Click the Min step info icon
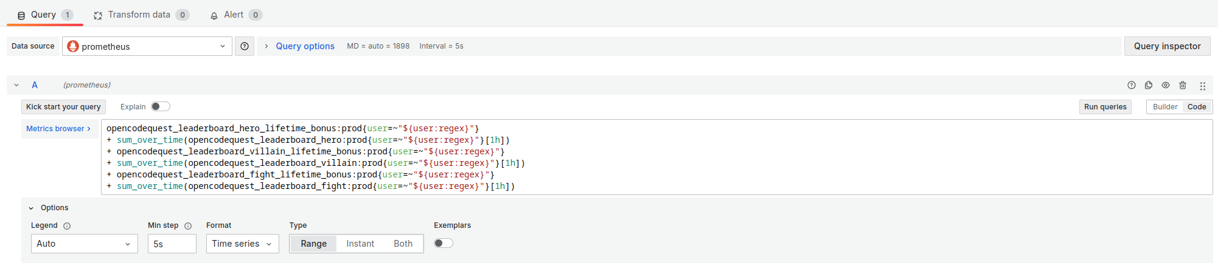 pyautogui.click(x=188, y=226)
